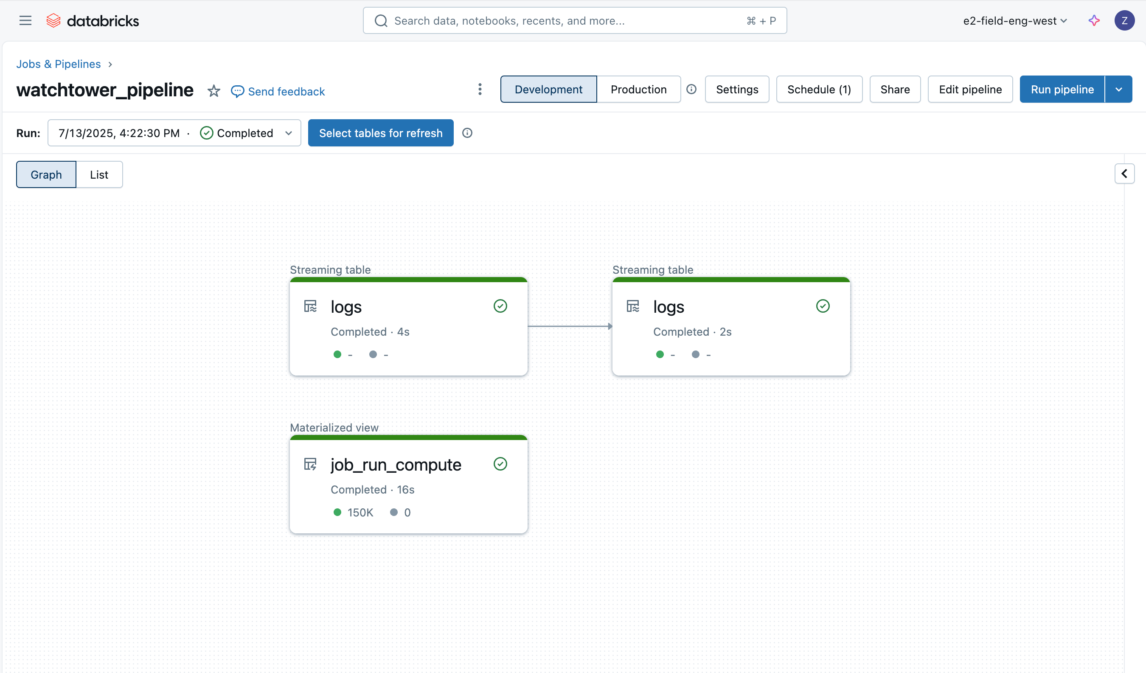This screenshot has width=1146, height=673.
Task: Navigate back via Jobs & Pipelines breadcrumb
Action: pos(59,64)
